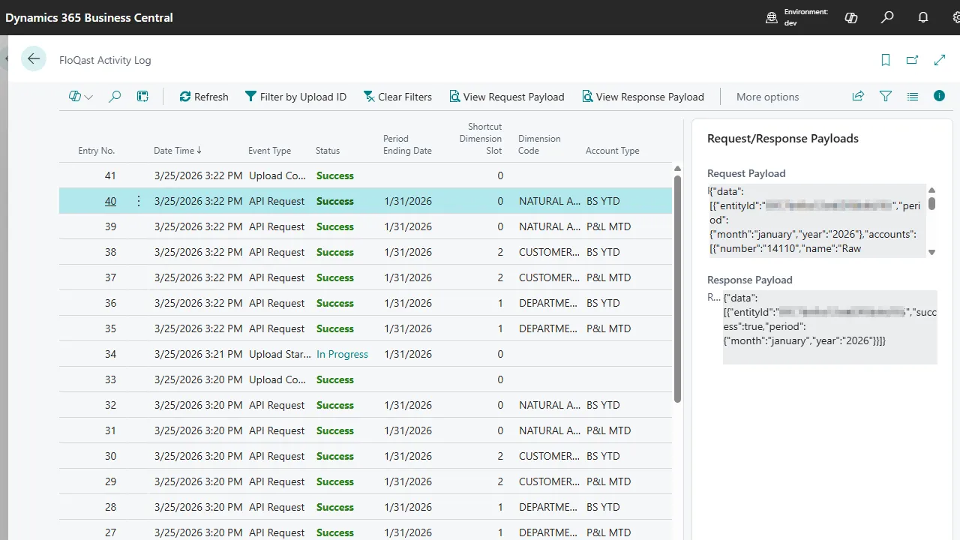Open Copilot dropdown in the action bar
Screen dimensions: 960x540
81,96
